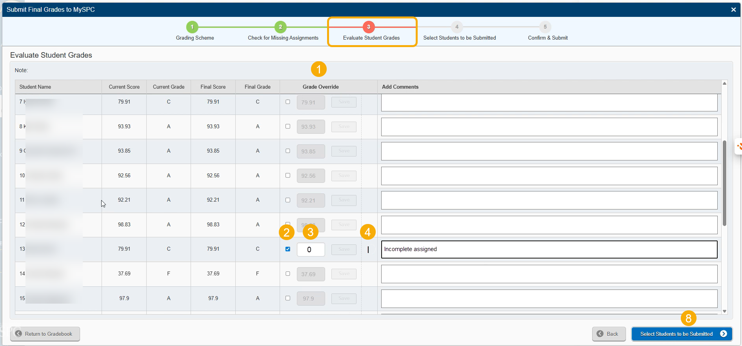
Task: Enable grade override for 37.69 row
Action: [x=288, y=273]
